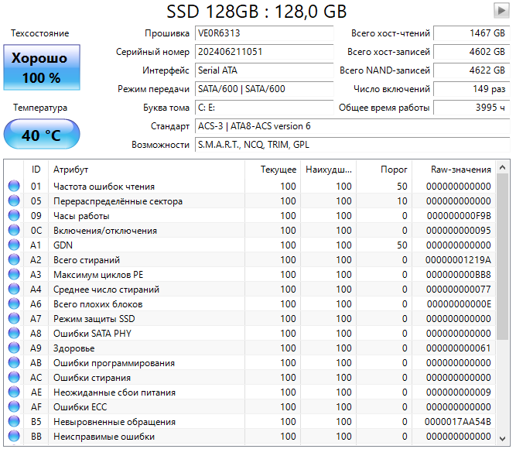
Task: Click the GDN attribute name
Action: tap(63, 245)
